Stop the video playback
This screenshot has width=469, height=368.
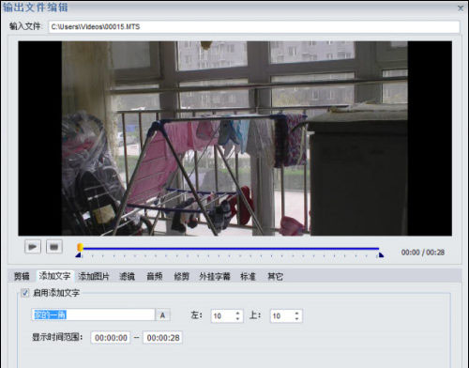point(54,247)
